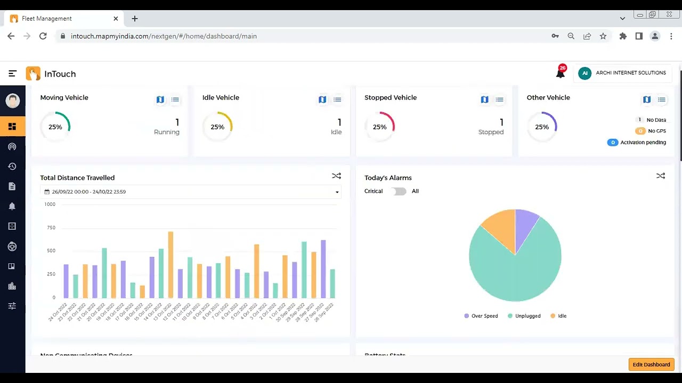Toggle the Idle legend item in the alarms chart
This screenshot has width=682, height=383.
pyautogui.click(x=558, y=316)
